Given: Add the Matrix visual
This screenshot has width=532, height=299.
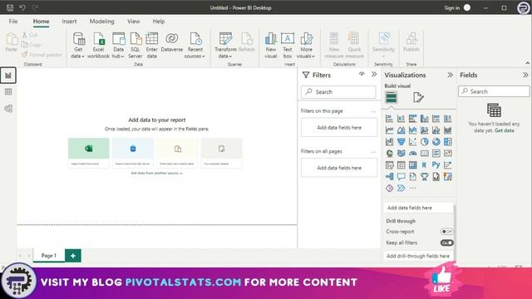Looking at the screenshot, I should 412,165.
